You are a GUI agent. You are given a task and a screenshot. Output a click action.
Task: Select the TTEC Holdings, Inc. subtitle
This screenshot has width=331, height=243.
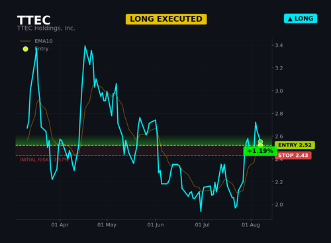coord(46,28)
